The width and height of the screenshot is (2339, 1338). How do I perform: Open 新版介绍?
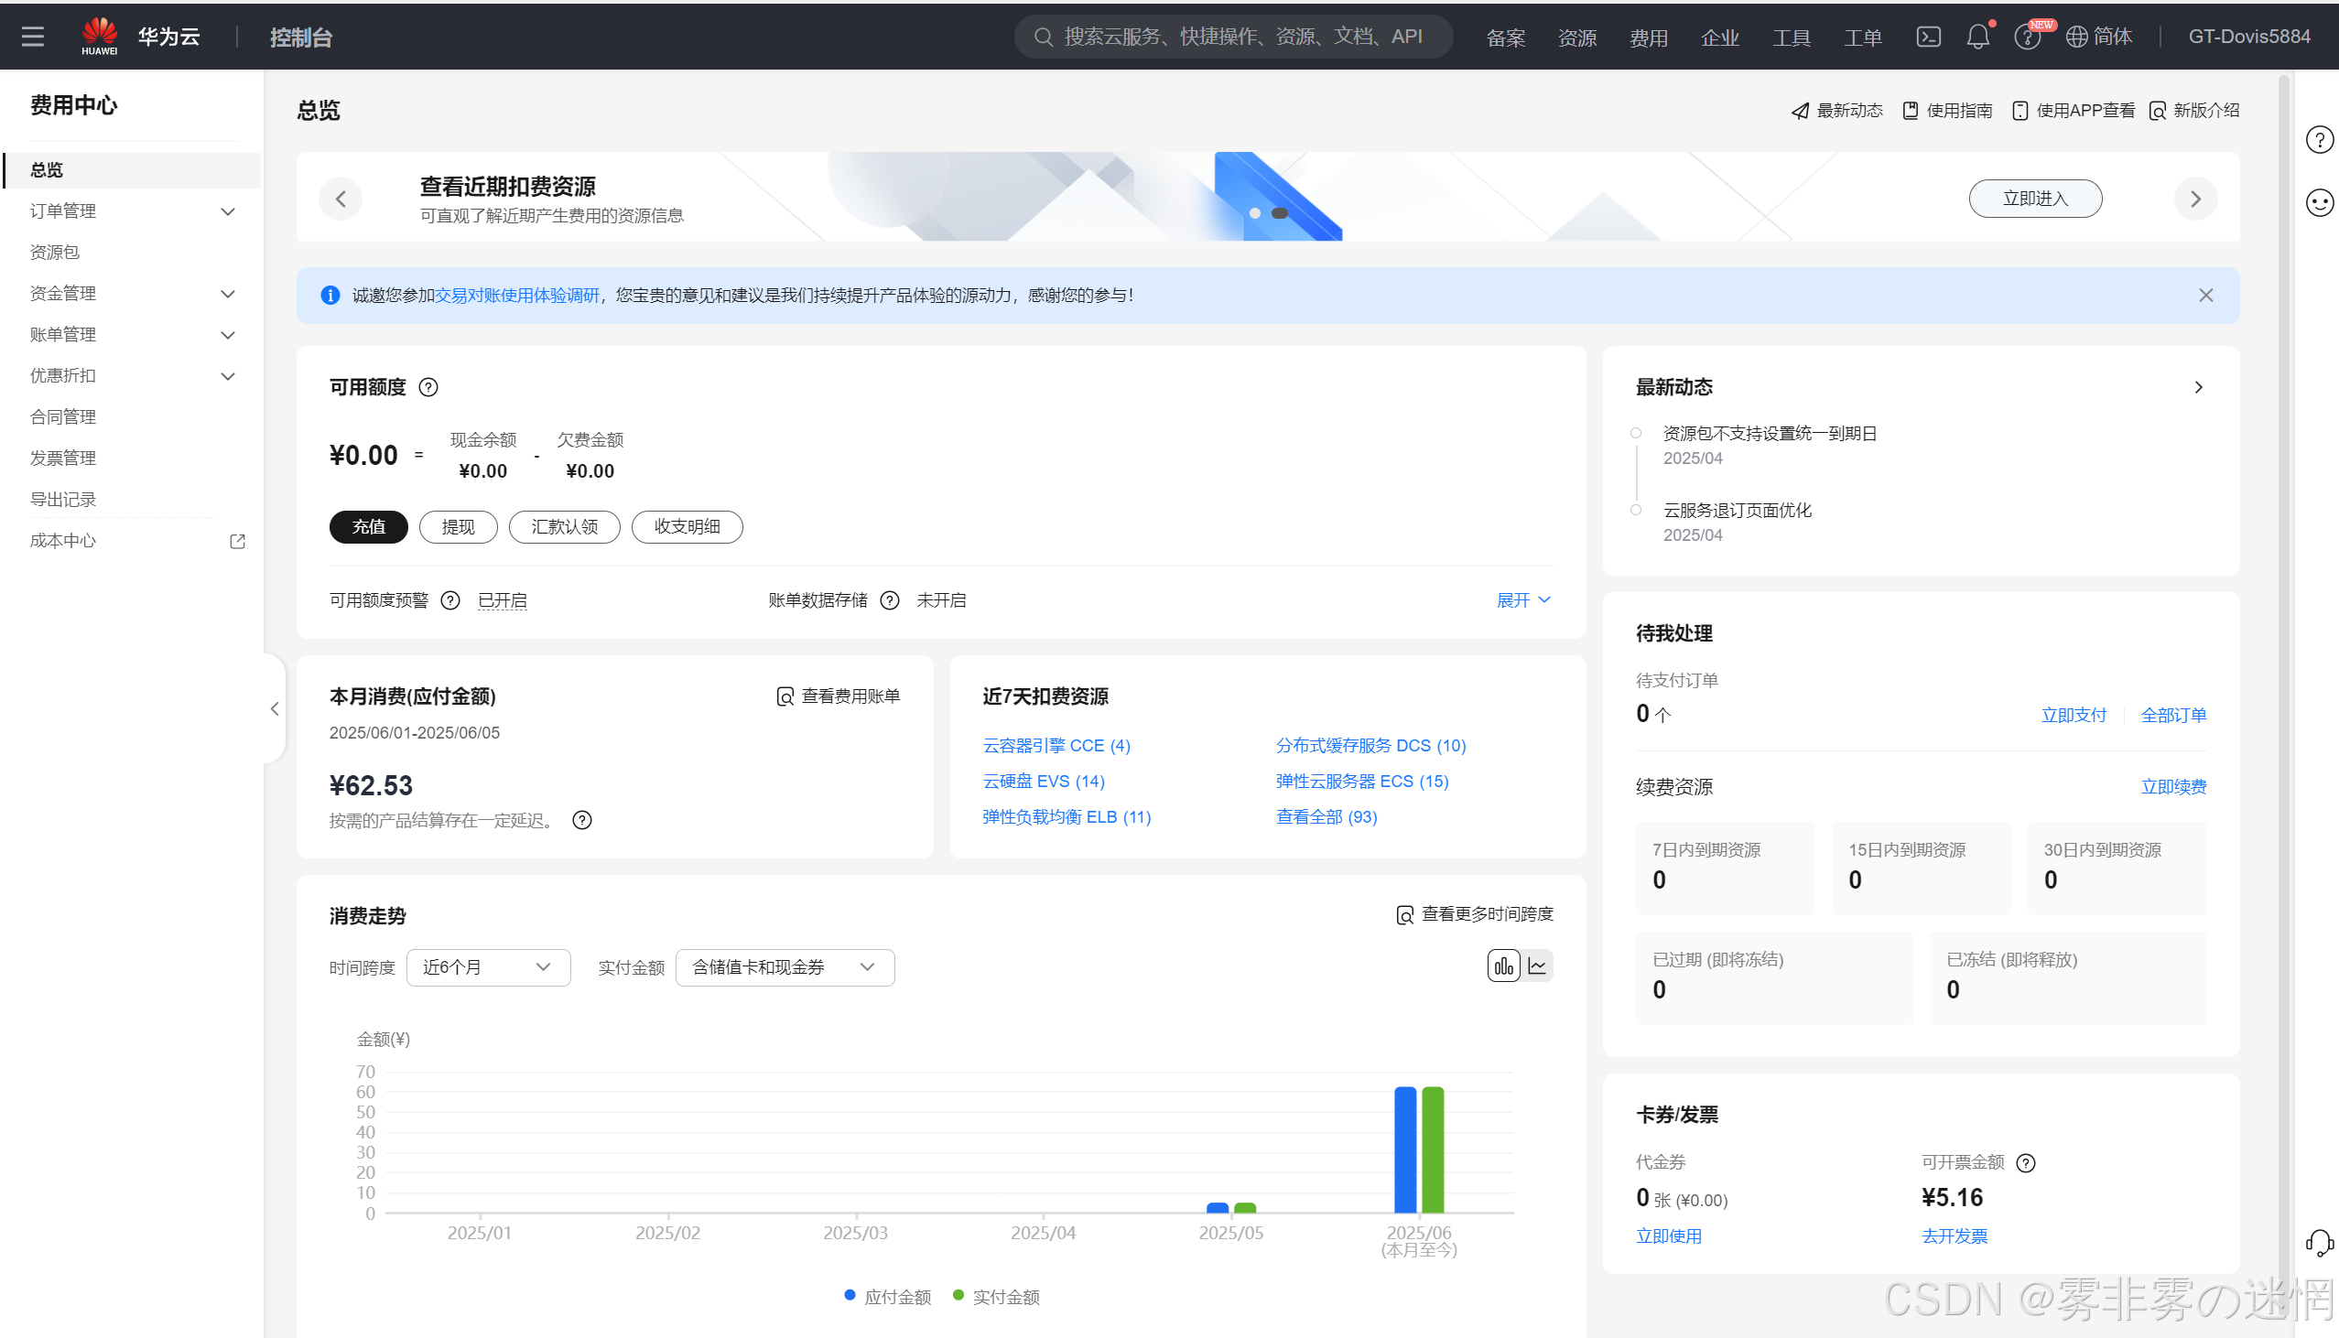point(2193,110)
